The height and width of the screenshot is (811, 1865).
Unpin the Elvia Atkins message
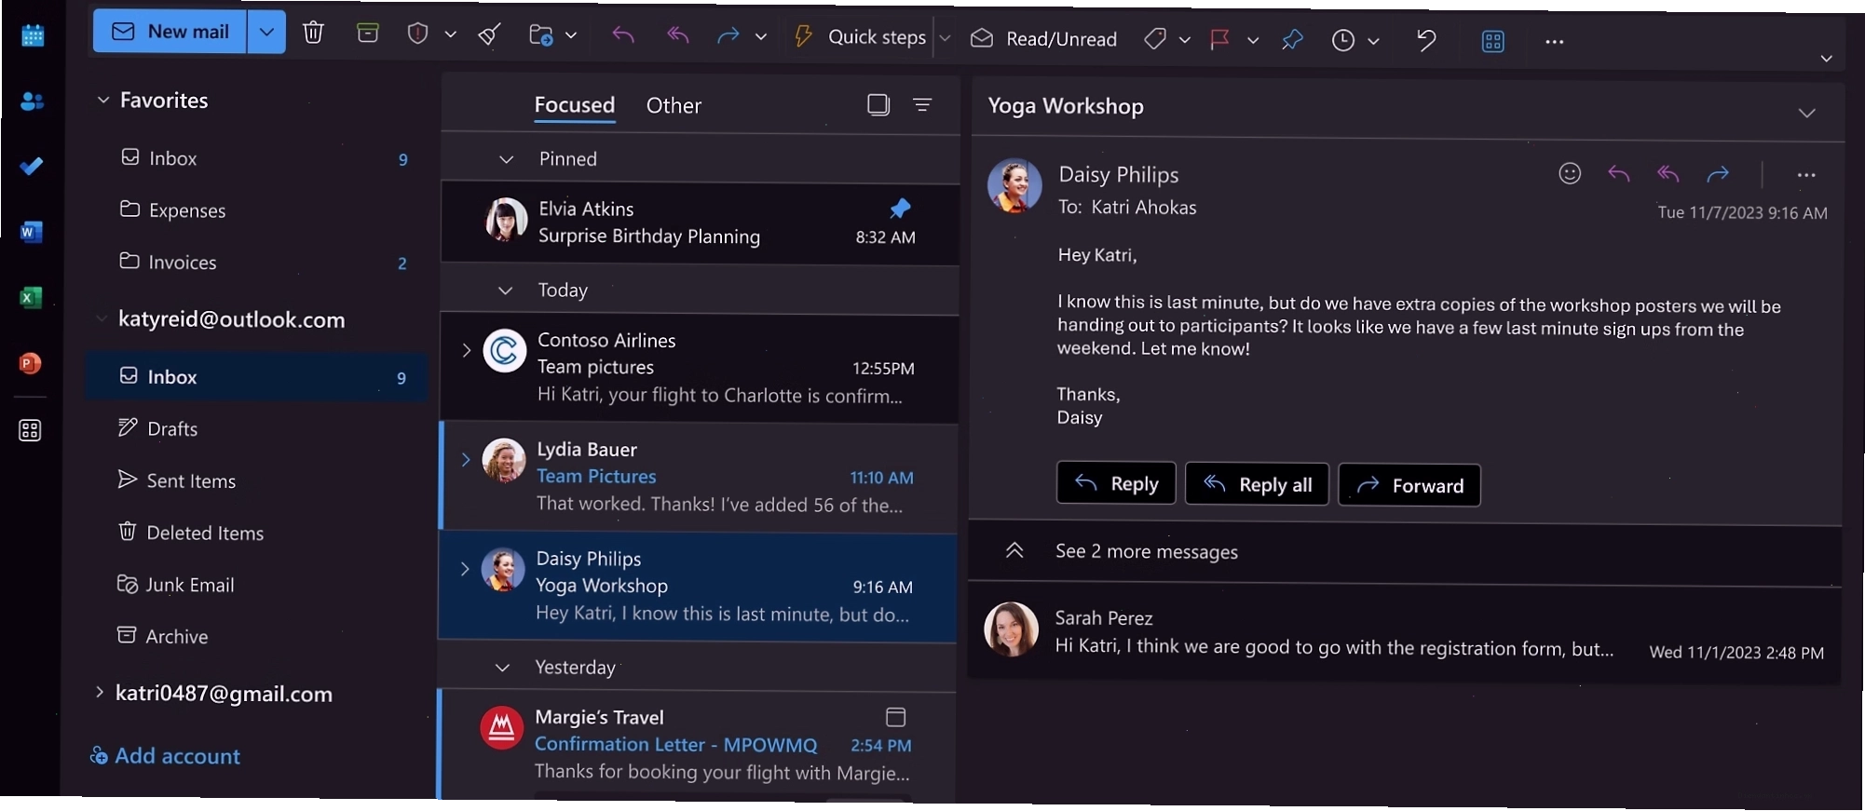[x=900, y=209]
